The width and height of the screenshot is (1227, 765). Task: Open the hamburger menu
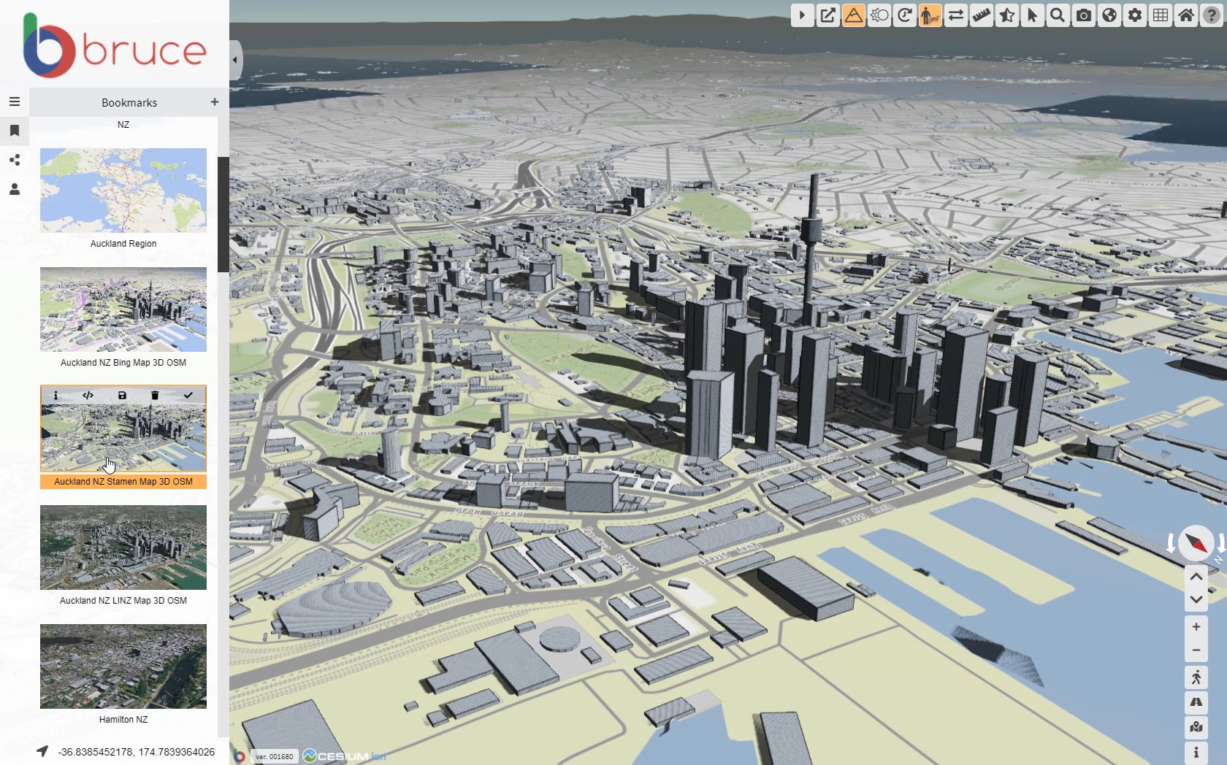click(x=15, y=101)
